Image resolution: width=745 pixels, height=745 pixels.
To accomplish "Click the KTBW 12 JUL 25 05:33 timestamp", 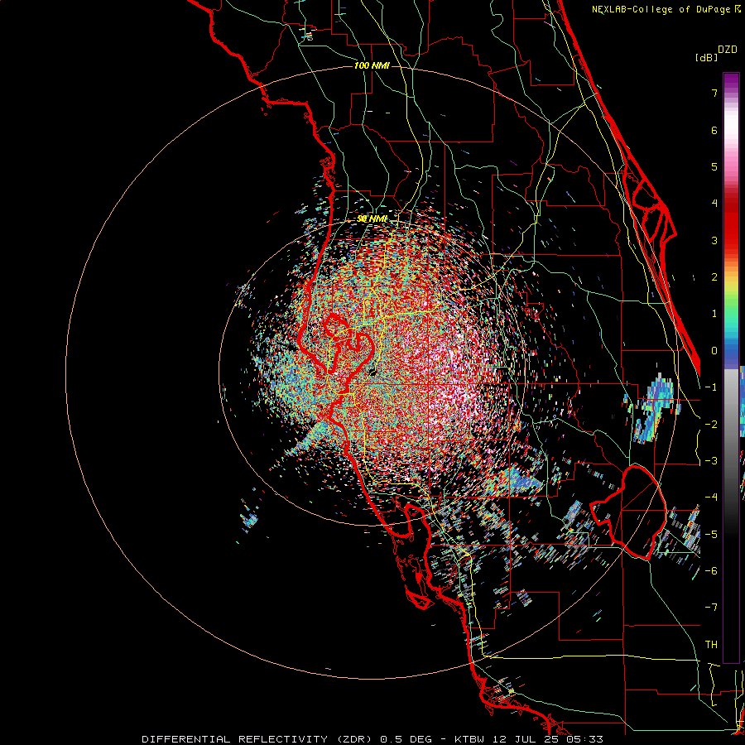I will point(529,739).
